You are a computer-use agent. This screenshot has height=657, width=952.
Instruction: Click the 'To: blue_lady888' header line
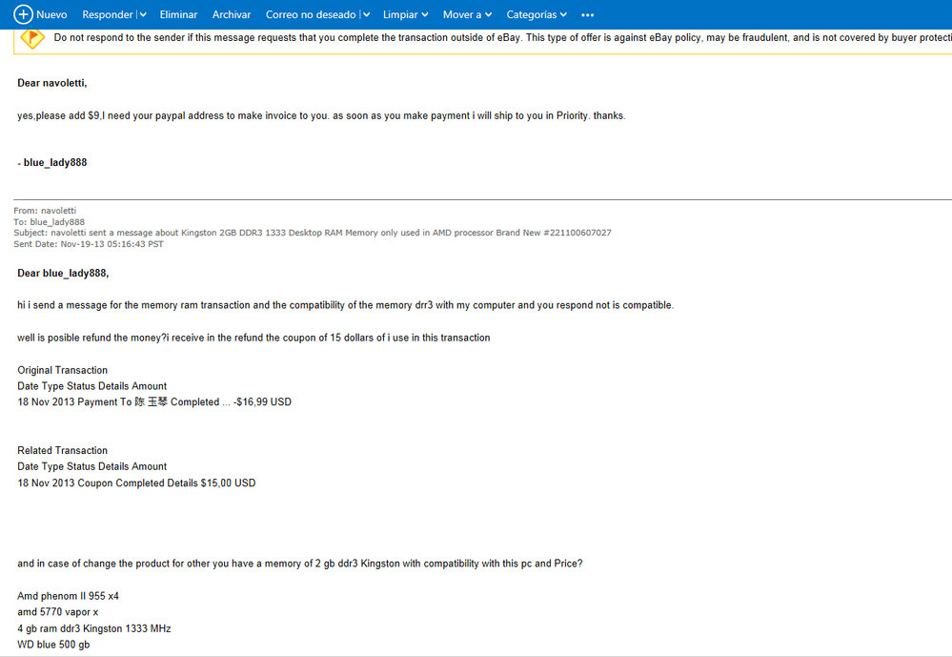tap(50, 222)
